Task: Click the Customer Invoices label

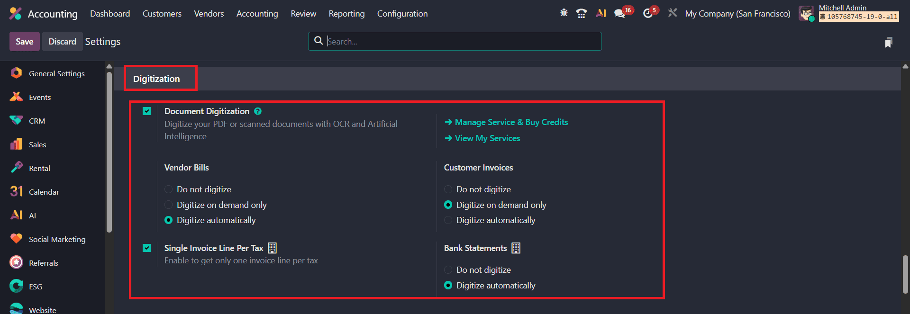Action: pos(479,168)
